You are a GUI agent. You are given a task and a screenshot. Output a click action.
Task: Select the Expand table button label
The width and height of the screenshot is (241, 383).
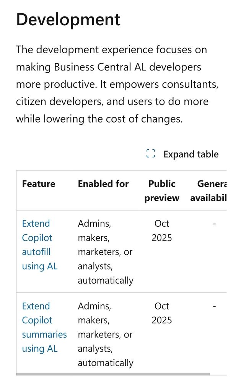point(191,154)
